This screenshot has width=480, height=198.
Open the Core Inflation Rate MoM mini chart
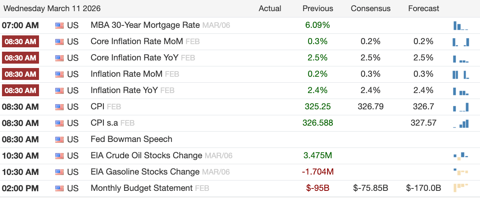coord(461,42)
